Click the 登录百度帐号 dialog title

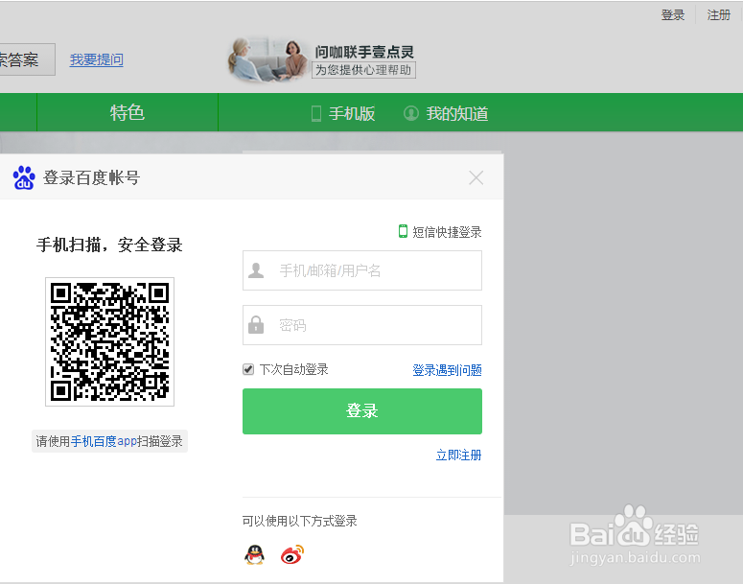coord(91,177)
